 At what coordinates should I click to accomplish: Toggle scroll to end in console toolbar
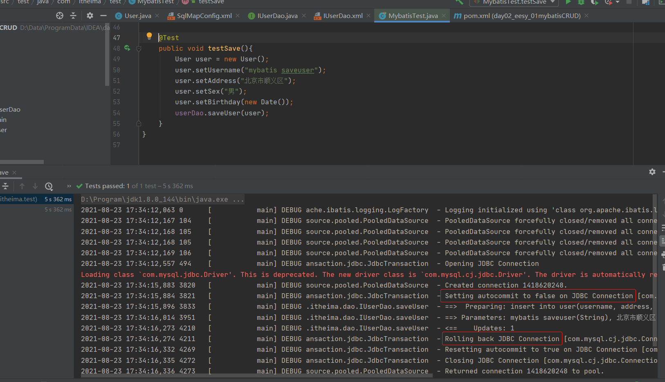click(663, 241)
